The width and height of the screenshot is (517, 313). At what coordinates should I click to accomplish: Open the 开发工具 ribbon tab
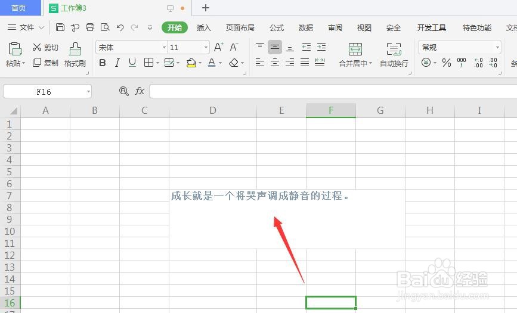click(431, 27)
